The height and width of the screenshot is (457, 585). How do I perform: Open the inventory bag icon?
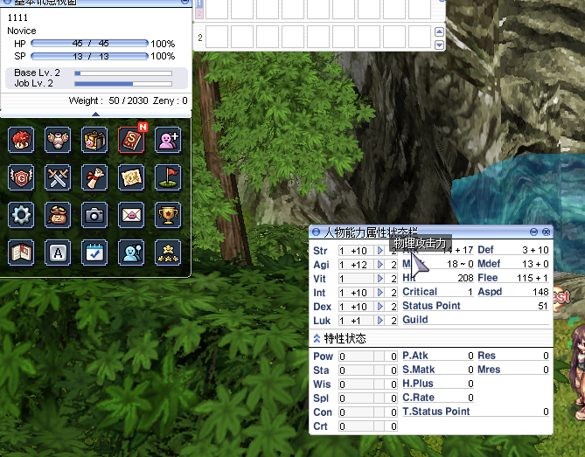point(94,140)
